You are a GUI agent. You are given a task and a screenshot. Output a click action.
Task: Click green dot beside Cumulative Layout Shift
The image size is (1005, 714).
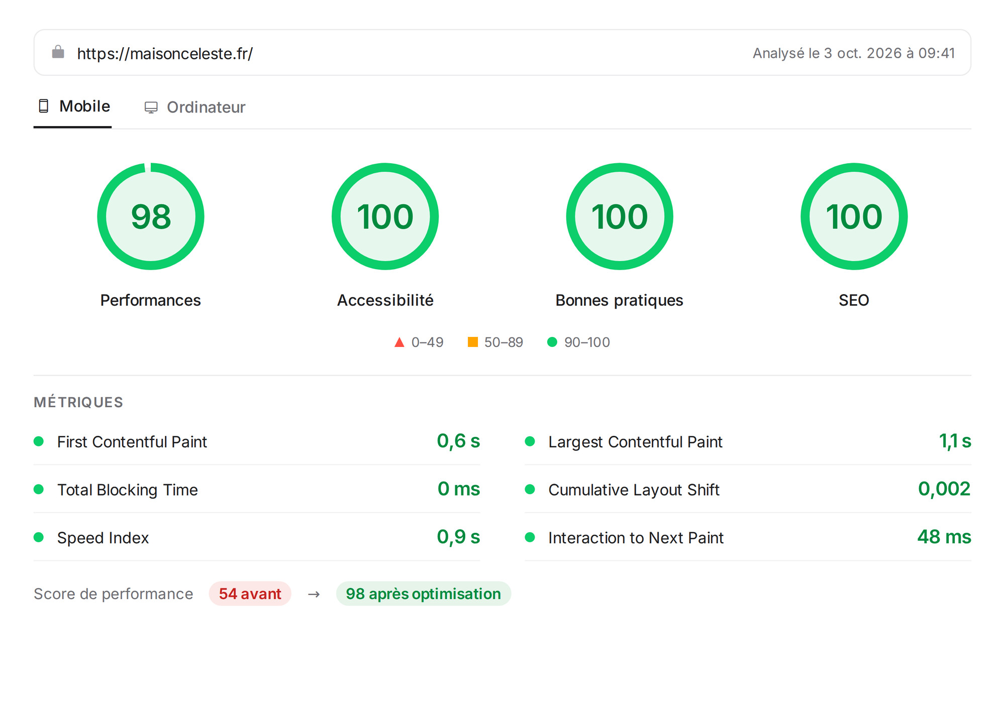[x=530, y=489]
